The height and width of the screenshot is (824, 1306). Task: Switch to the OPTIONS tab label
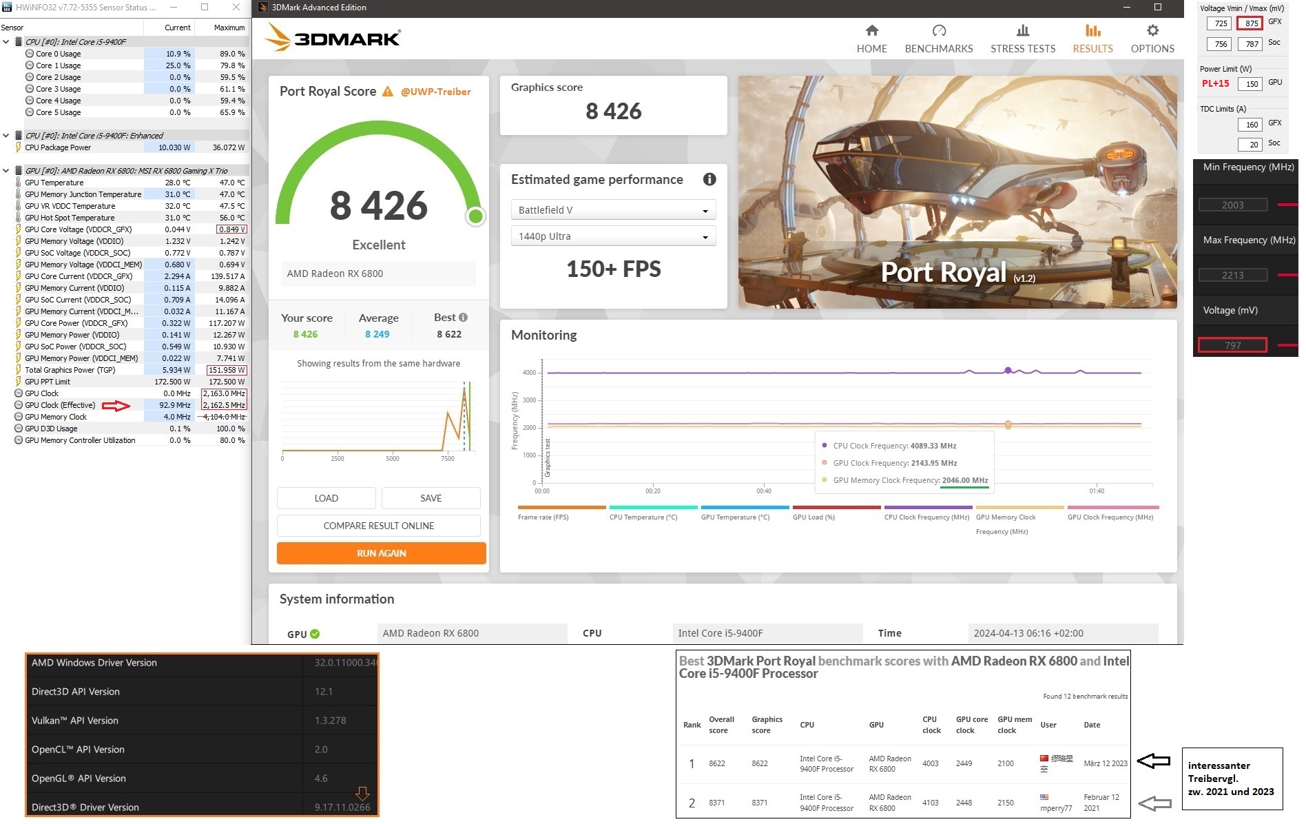tap(1152, 49)
